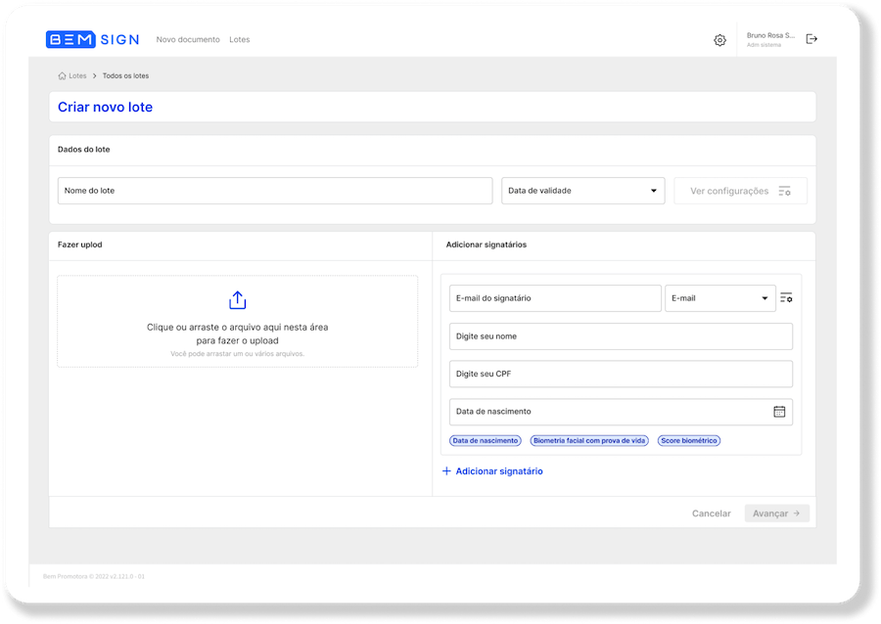The height and width of the screenshot is (624, 881).
Task: Open signer settings icon beside E-mail dropdown
Action: (x=786, y=298)
